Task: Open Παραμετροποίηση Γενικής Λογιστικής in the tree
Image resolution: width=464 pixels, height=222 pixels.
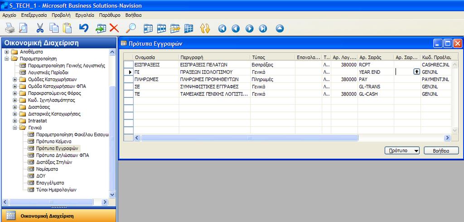Action: point(66,66)
